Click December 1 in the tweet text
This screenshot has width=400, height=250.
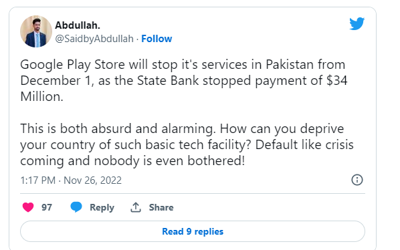point(56,80)
